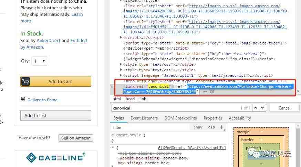This screenshot has width=301, height=167.
Task: Click the scrollbar in the styles box model pane
Action: tap(298, 148)
